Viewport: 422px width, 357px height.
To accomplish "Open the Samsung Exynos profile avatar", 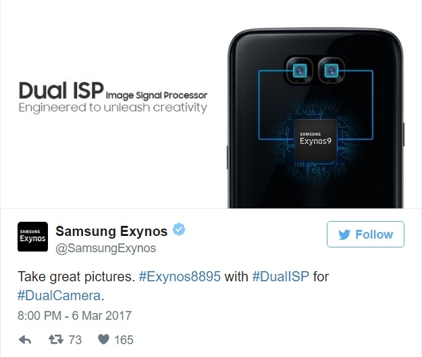I will click(33, 237).
